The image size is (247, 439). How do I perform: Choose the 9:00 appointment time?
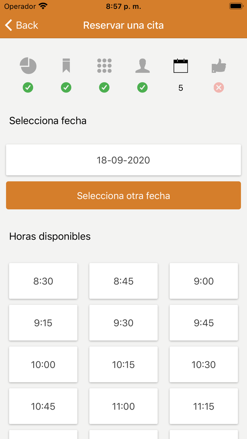click(x=204, y=281)
